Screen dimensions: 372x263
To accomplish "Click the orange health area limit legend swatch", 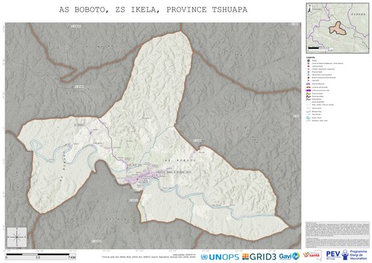I will click(x=308, y=87).
